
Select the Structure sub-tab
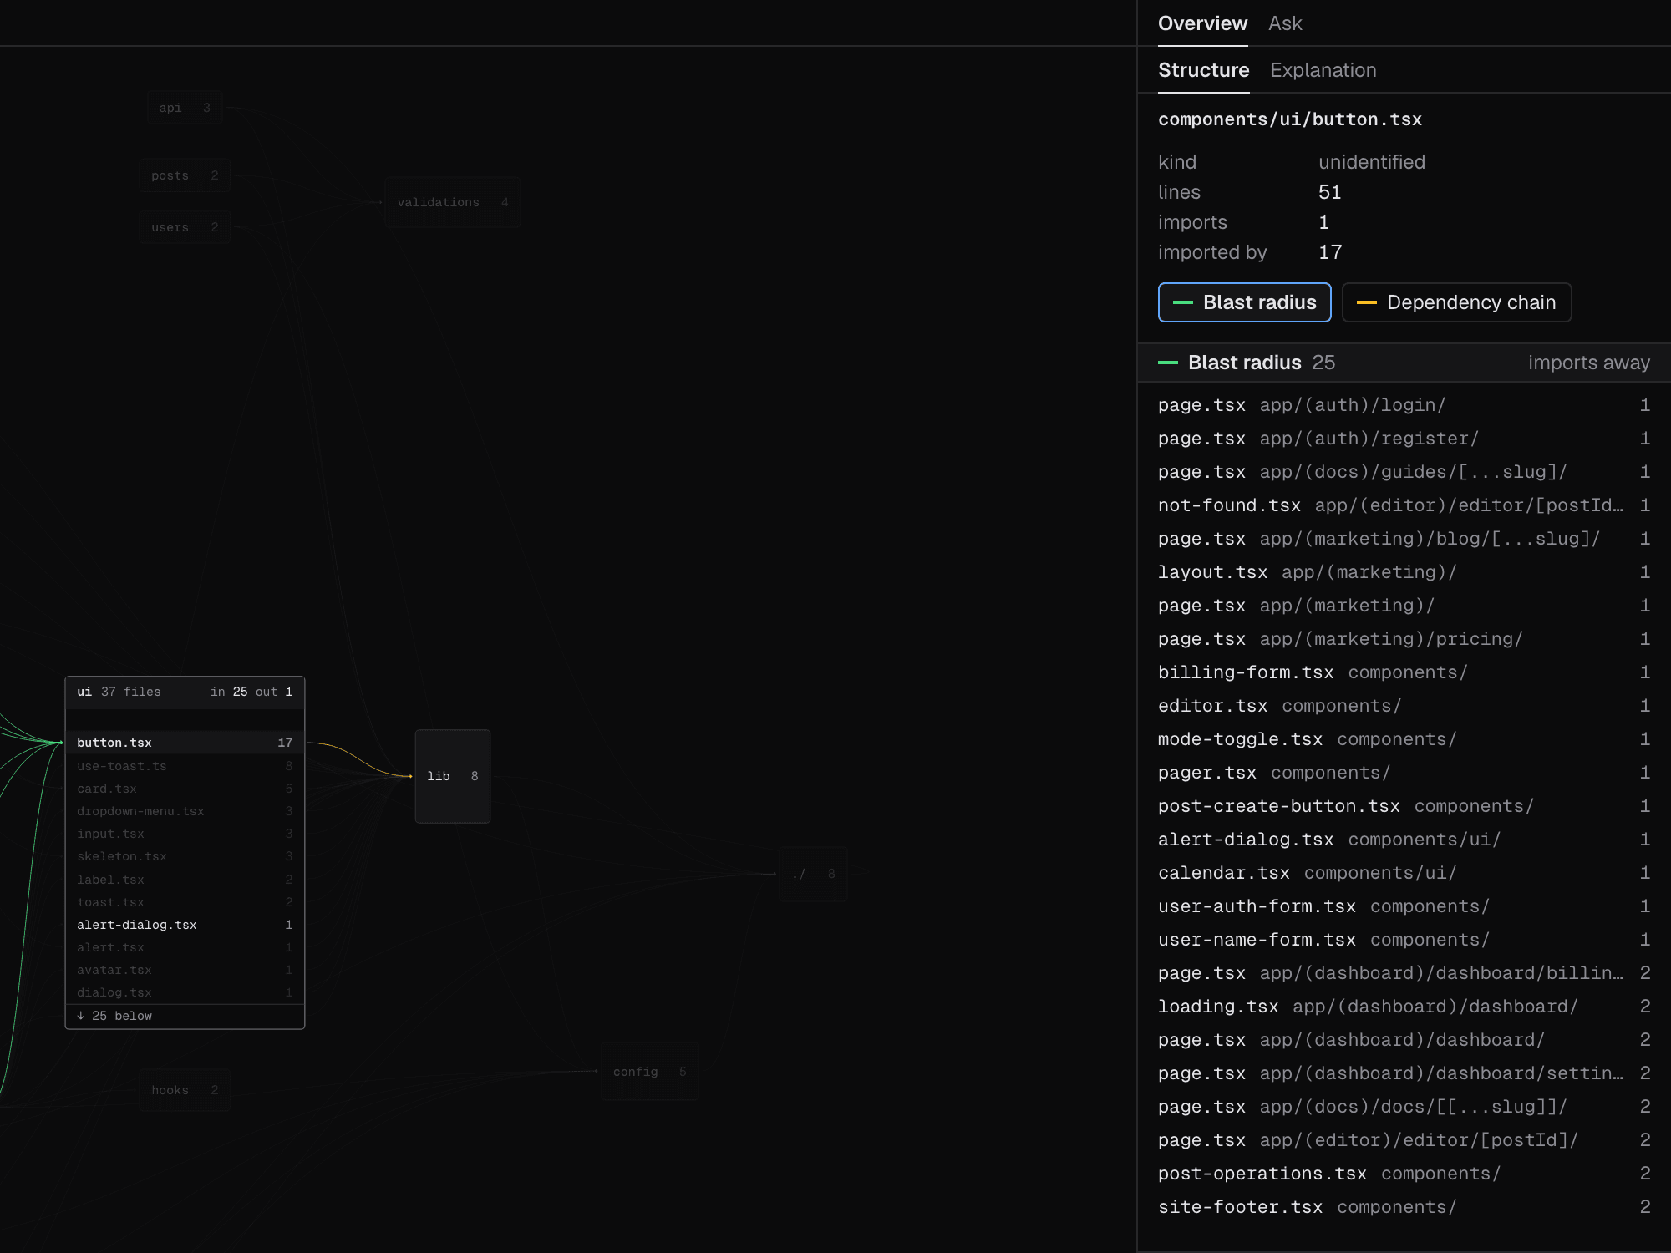pyautogui.click(x=1203, y=70)
